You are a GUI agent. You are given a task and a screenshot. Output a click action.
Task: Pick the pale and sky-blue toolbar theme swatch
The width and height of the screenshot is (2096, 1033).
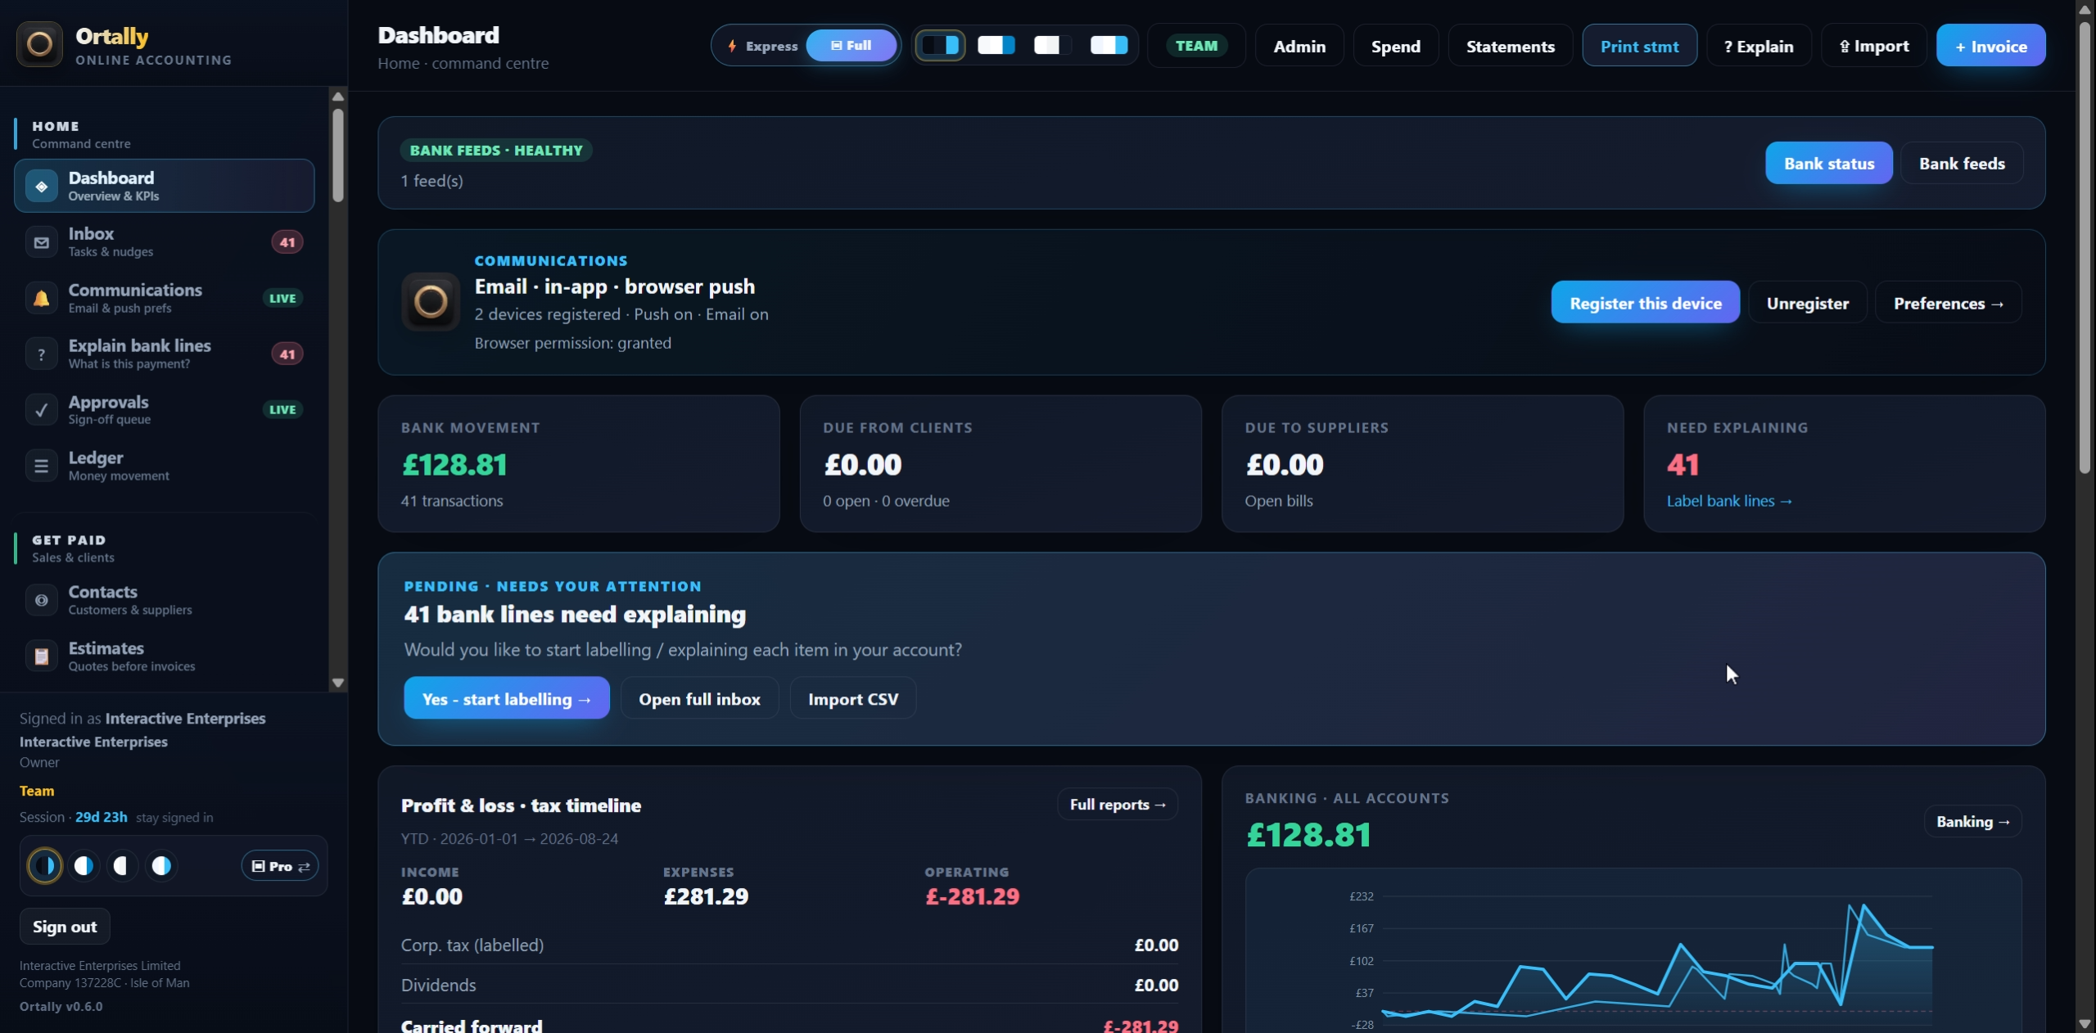coord(1109,46)
